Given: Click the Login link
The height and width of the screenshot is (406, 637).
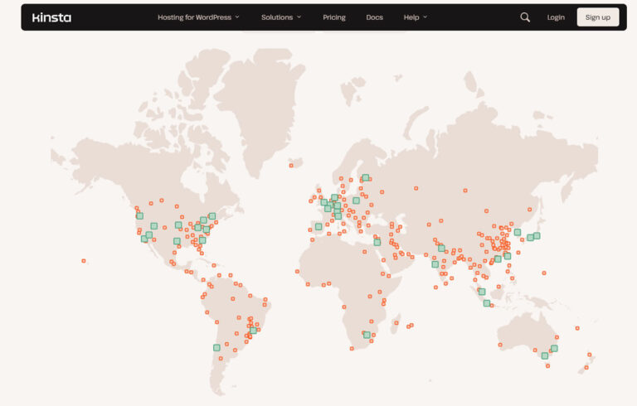Looking at the screenshot, I should (x=556, y=17).
